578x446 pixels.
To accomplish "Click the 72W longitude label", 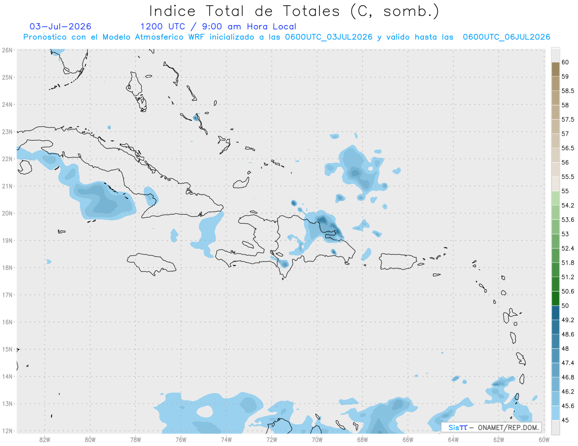I will [x=272, y=439].
